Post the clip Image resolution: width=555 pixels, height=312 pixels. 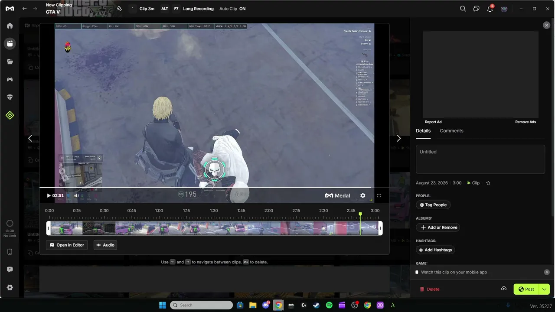[526, 289]
